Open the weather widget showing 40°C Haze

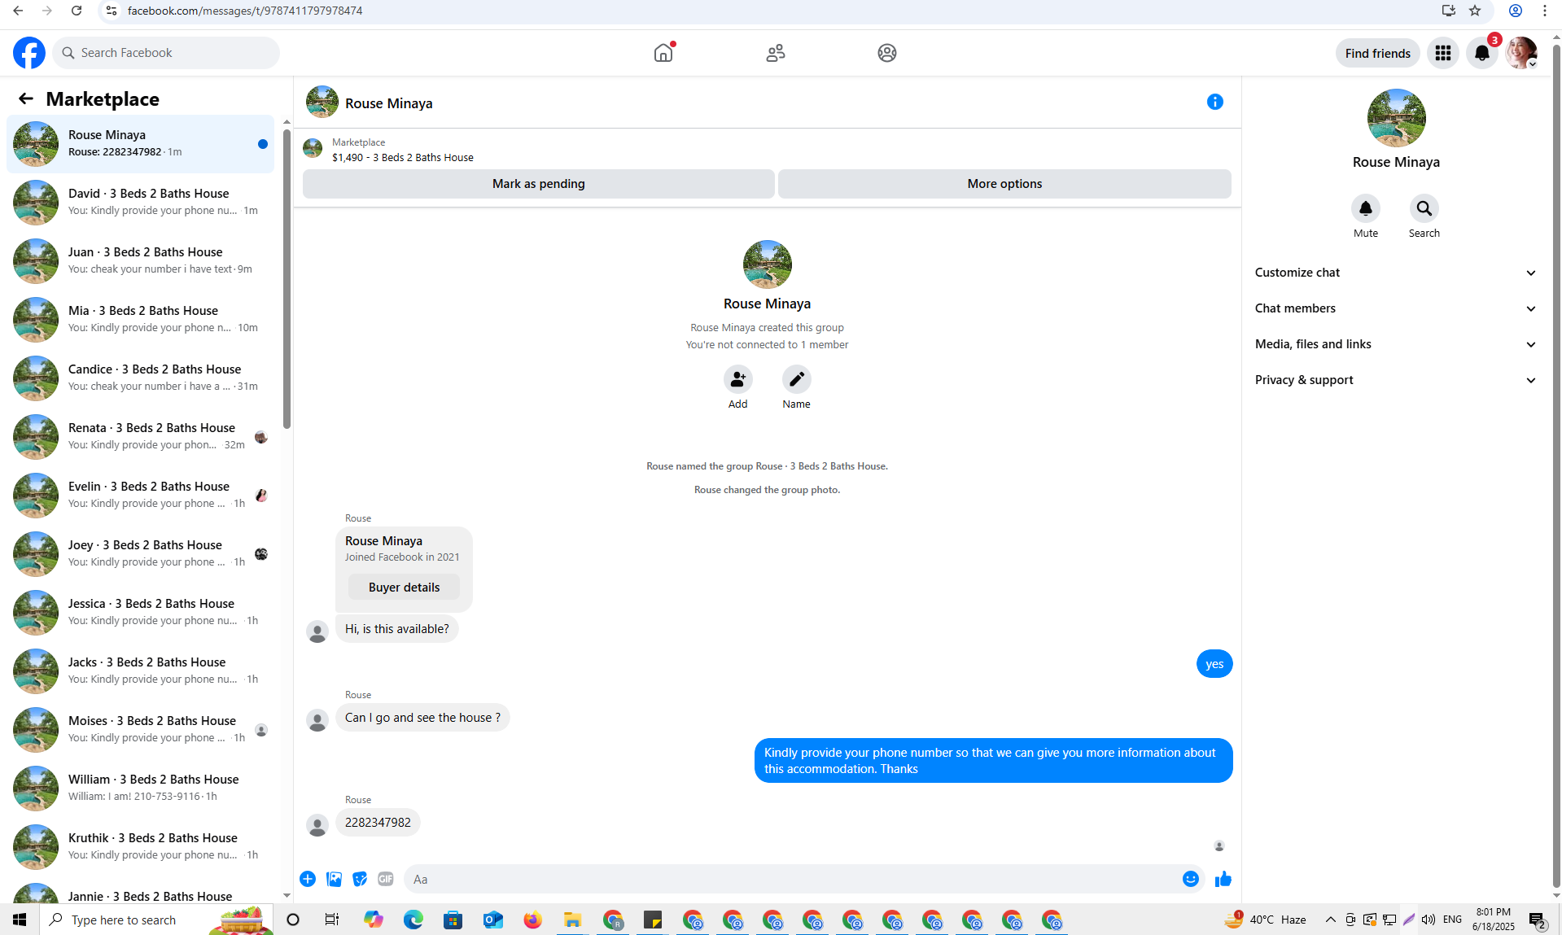point(1266,920)
